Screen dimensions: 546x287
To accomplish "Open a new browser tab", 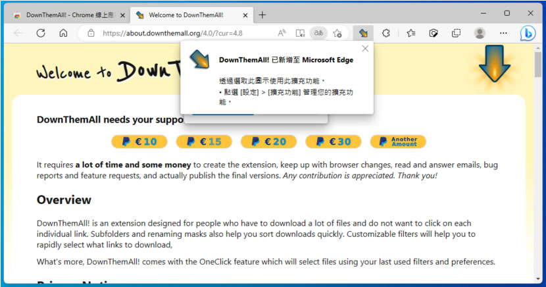I will pos(262,15).
